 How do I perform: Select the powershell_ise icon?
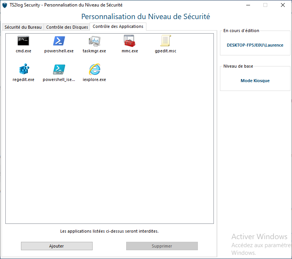pos(59,70)
